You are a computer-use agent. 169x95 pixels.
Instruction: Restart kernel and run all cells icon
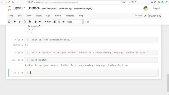[x=63, y=22]
